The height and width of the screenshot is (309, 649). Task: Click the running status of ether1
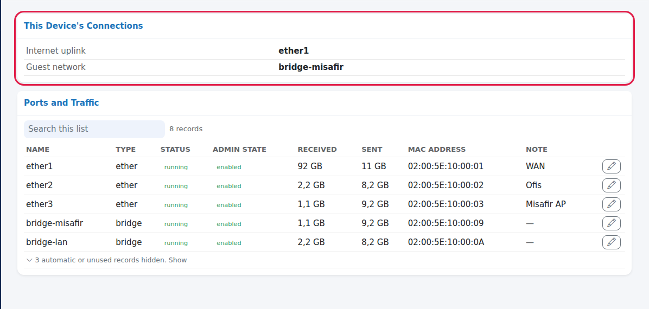[x=176, y=167]
